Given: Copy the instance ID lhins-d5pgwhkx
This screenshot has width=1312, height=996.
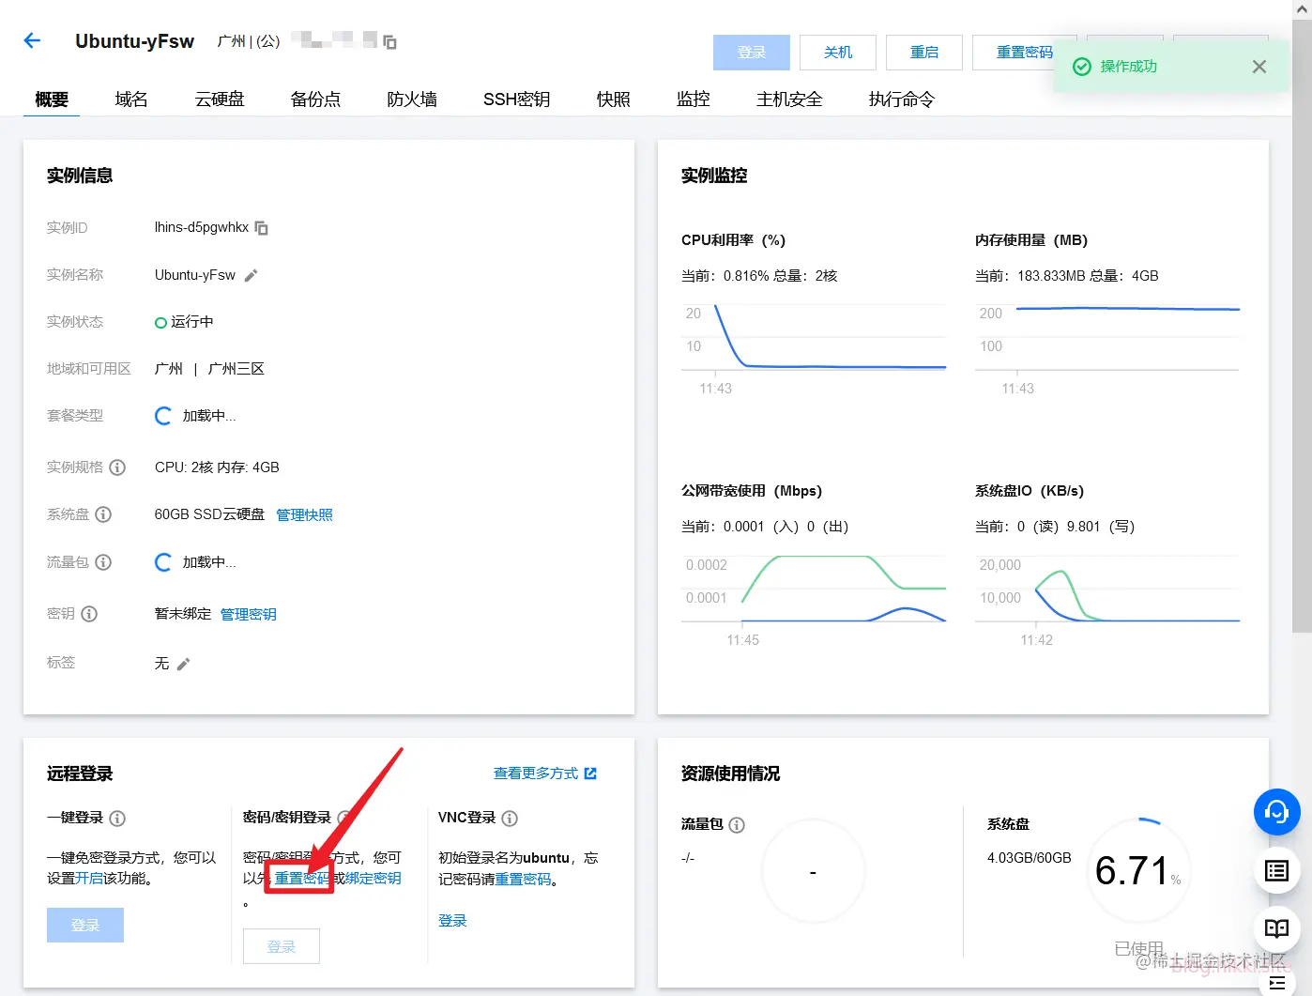Looking at the screenshot, I should click(262, 227).
